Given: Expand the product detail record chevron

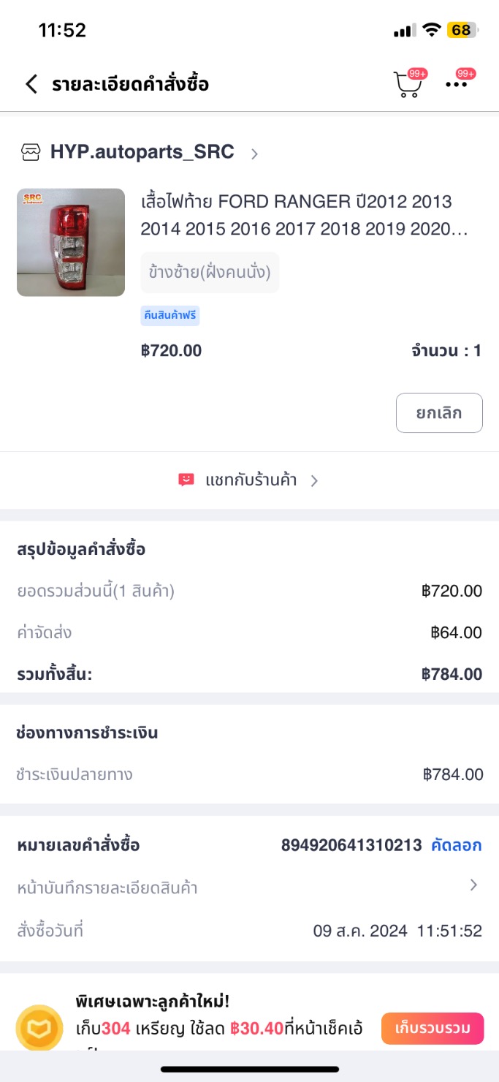Looking at the screenshot, I should click(x=473, y=885).
